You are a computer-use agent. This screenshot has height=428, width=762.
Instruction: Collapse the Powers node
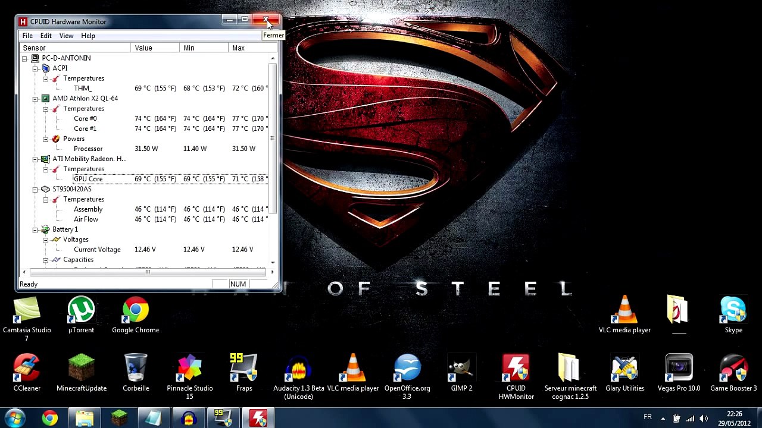coord(46,139)
